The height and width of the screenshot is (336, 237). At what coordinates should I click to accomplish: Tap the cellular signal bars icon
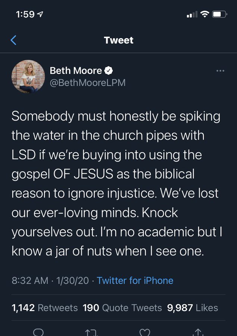click(x=191, y=15)
